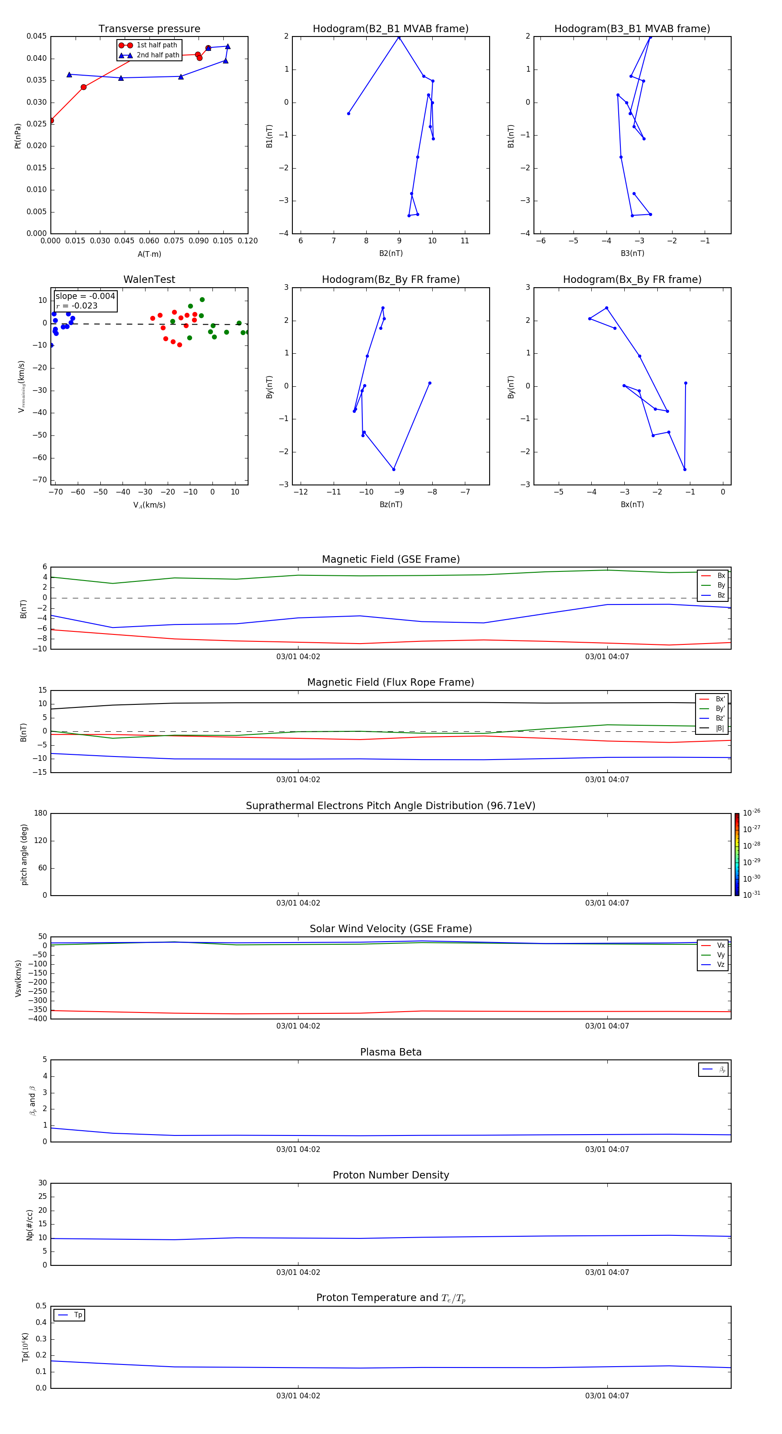The height and width of the screenshot is (1434, 782).
Task: Select the Bx entry in GSE magnetic field legend
Action: 713,576
